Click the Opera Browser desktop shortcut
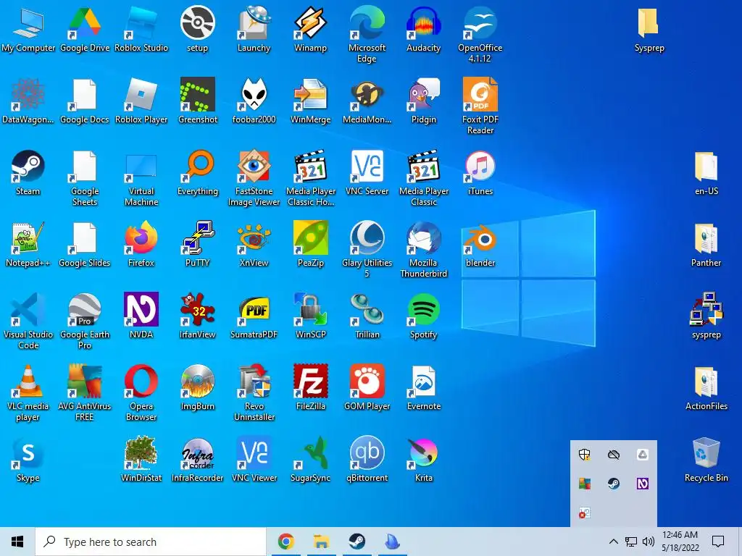742x556 pixels. pyautogui.click(x=141, y=392)
